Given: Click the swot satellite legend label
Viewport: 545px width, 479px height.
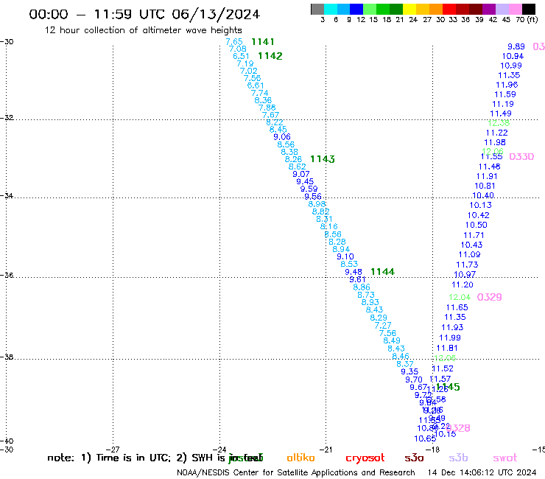Looking at the screenshot, I should click(505, 458).
